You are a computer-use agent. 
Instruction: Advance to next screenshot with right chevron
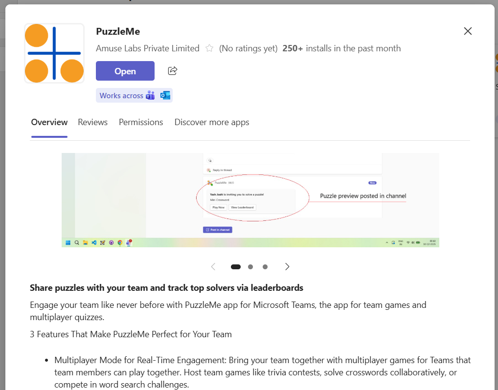pyautogui.click(x=287, y=267)
